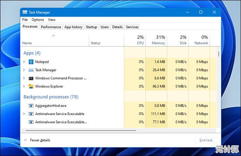Click the Windows Command Processor icon
The height and width of the screenshot is (156, 241).
[x=31, y=78]
